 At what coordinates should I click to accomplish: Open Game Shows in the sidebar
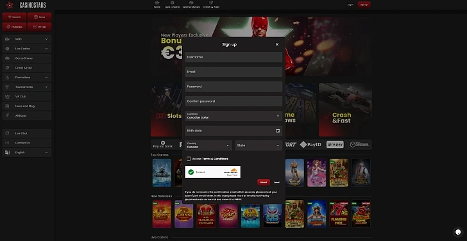point(27,58)
